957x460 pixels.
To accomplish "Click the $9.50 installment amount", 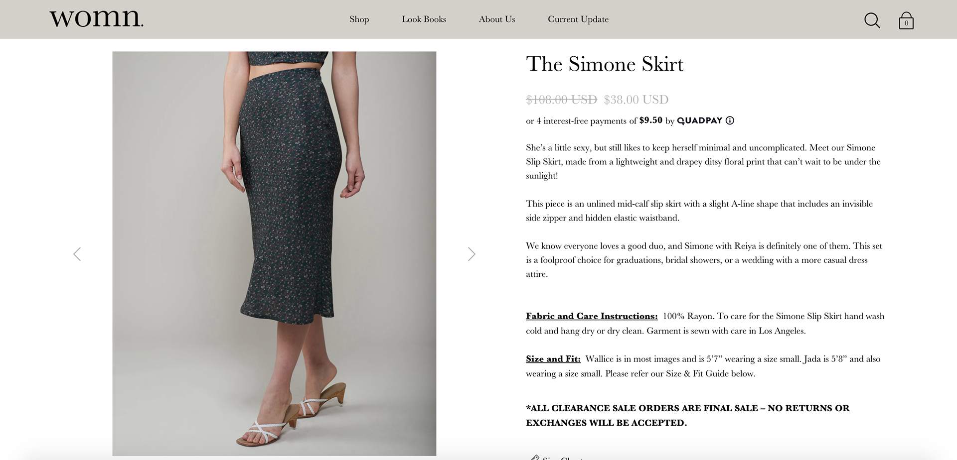I will tap(650, 120).
